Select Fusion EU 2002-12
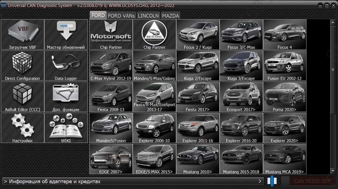338x189 pixels. pyautogui.click(x=285, y=66)
